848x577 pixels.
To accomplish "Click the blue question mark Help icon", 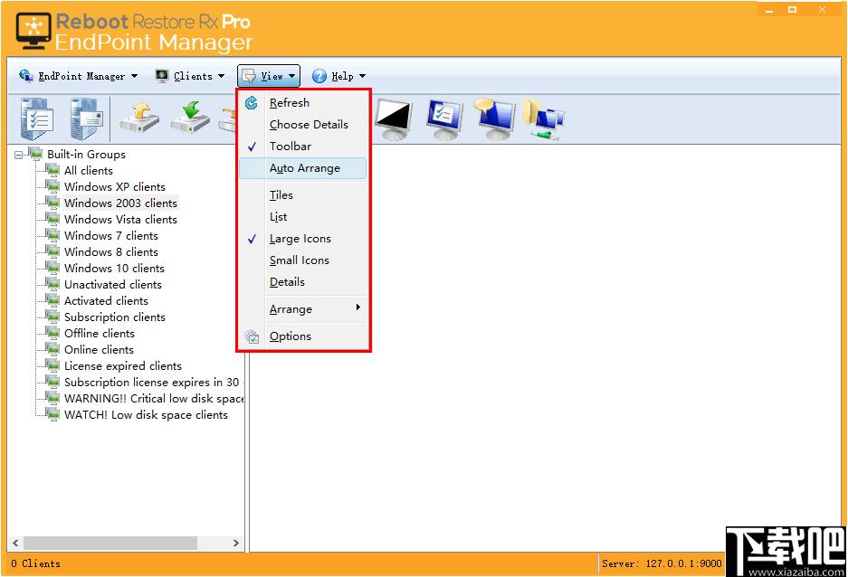I will pos(319,76).
